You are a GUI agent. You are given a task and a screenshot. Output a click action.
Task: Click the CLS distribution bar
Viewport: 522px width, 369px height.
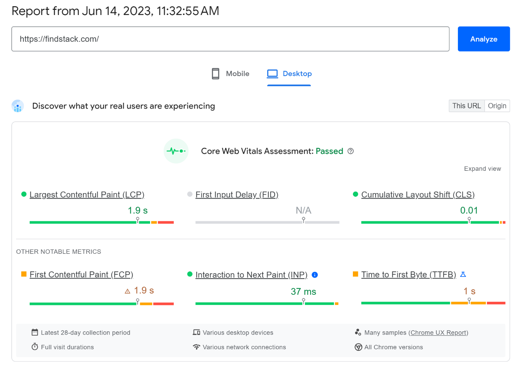pyautogui.click(x=433, y=222)
